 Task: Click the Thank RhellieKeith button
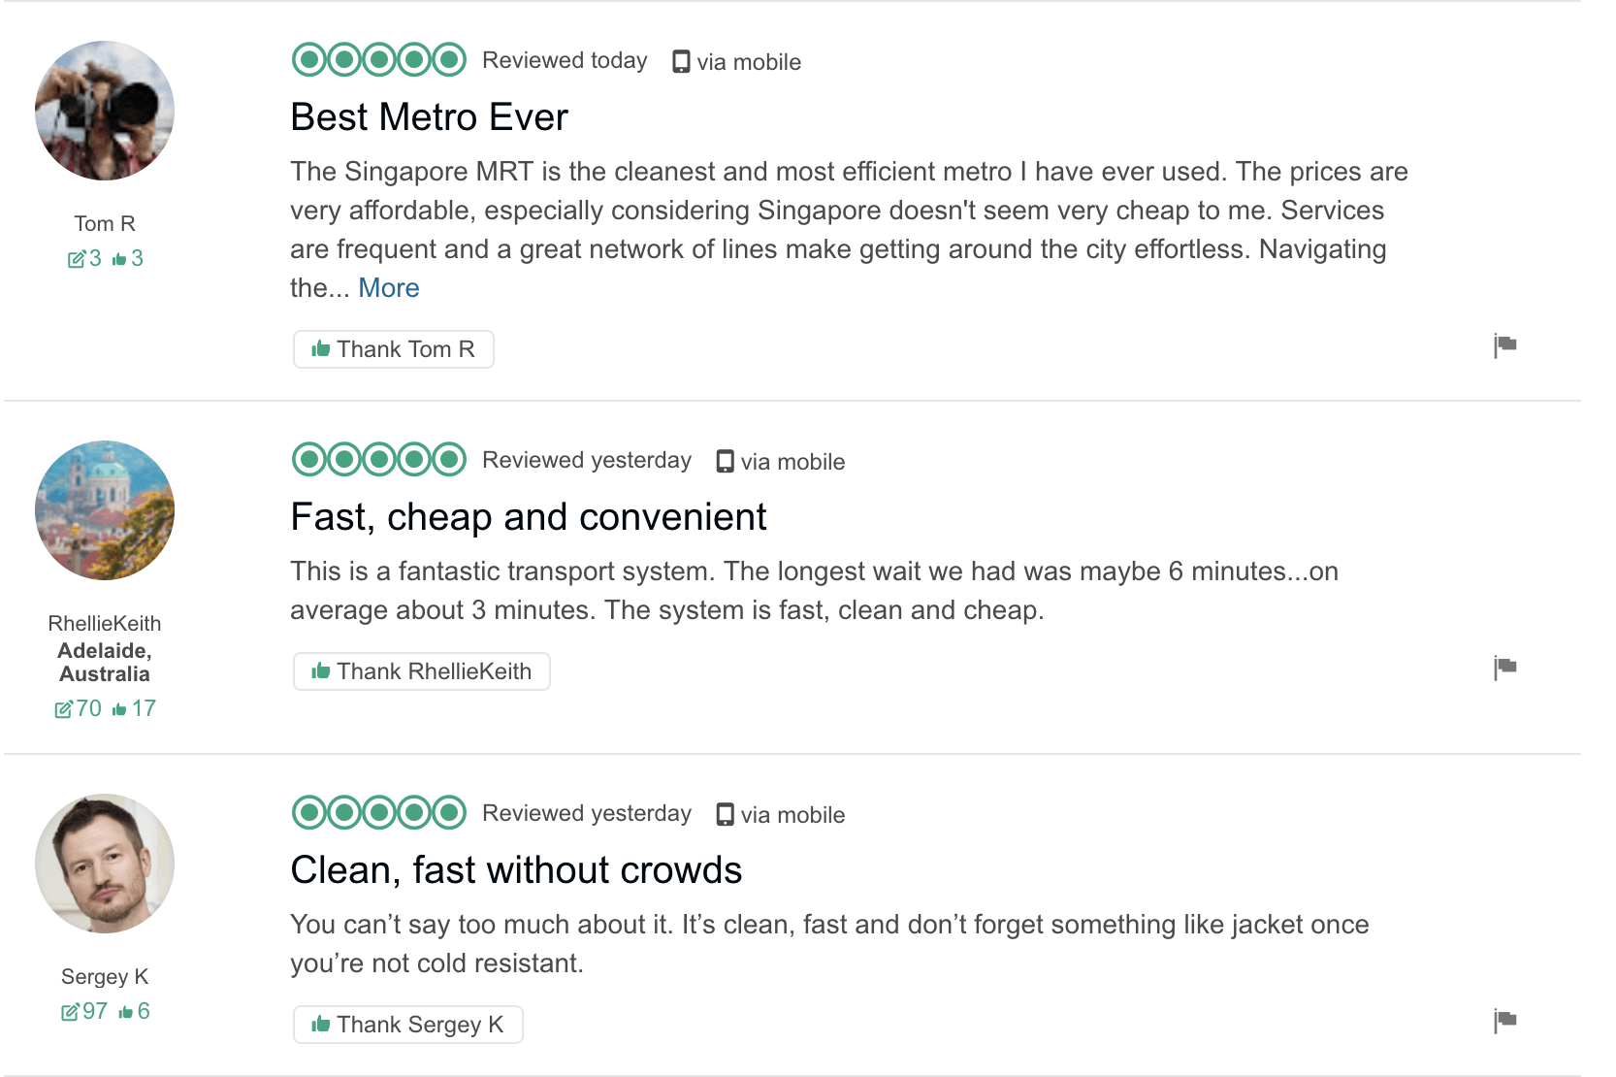coord(422,671)
